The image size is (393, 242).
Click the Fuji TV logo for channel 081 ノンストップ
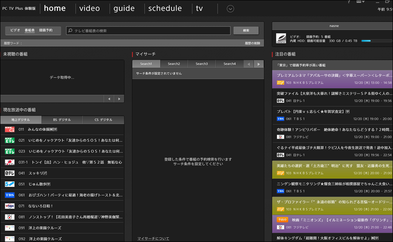[x=10, y=217]
